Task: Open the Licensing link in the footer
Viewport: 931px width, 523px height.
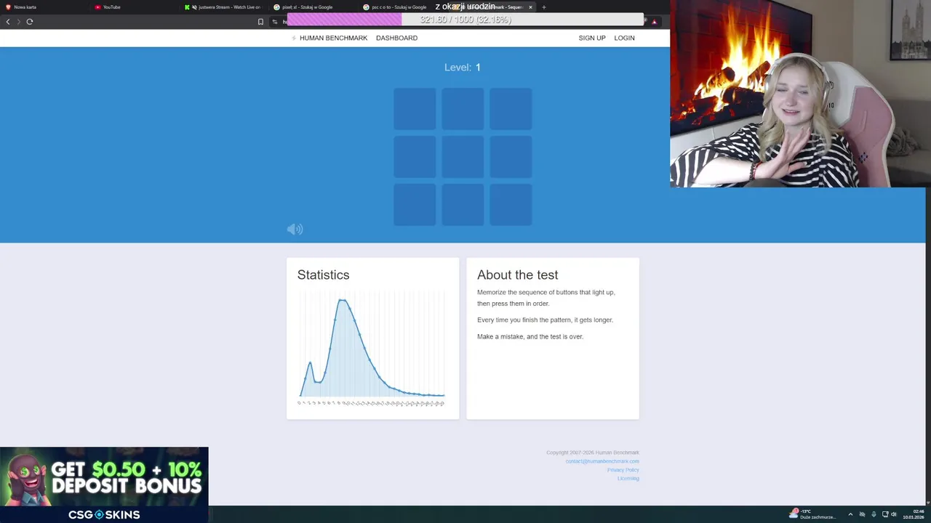Action: click(x=628, y=479)
